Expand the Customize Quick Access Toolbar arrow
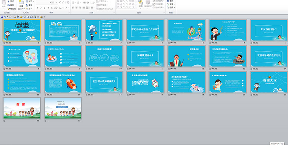 45,17
